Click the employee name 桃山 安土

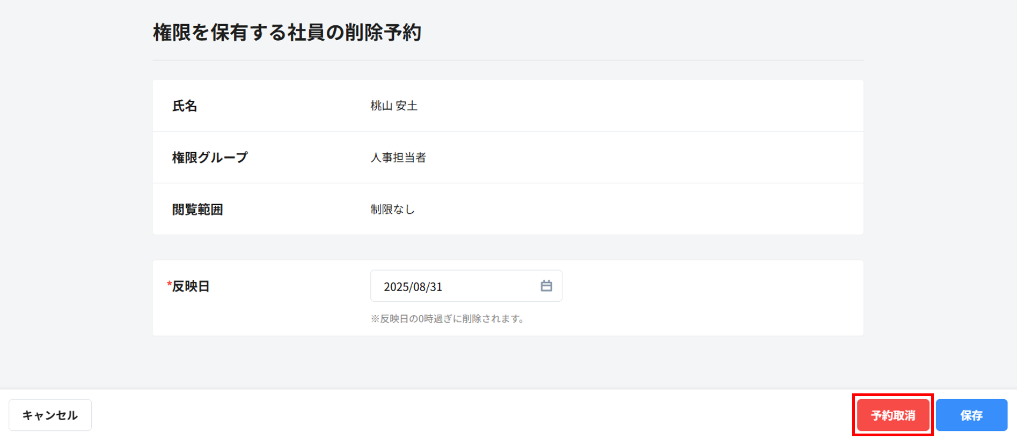pos(393,106)
